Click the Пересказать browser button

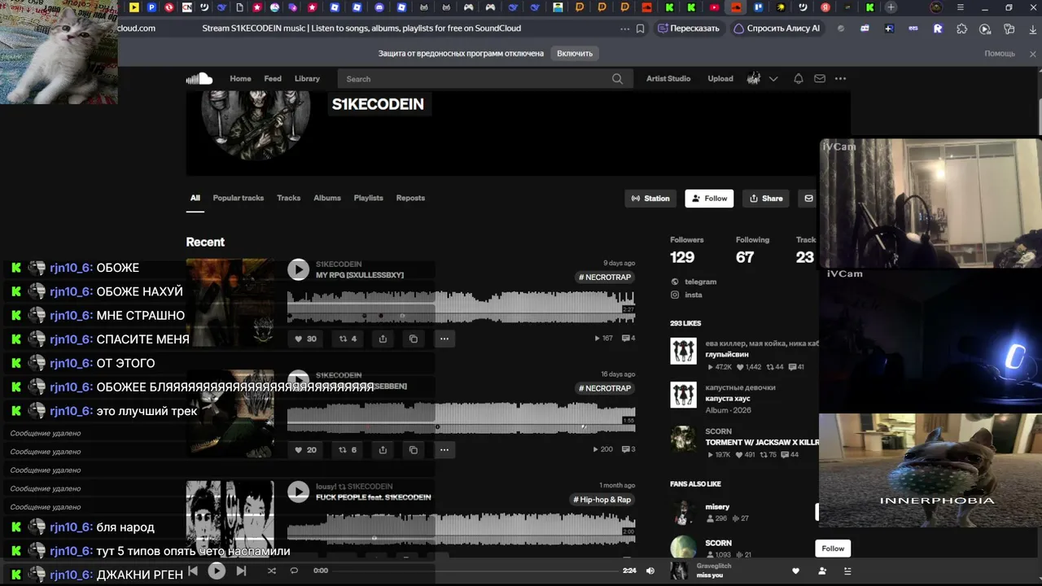tap(689, 28)
